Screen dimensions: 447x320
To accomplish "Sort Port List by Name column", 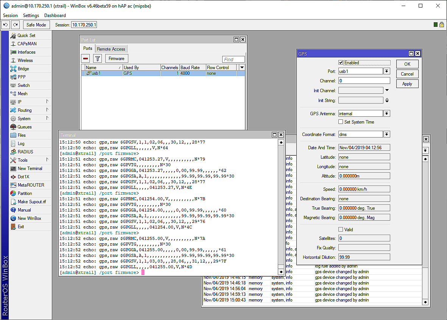I will pos(103,67).
